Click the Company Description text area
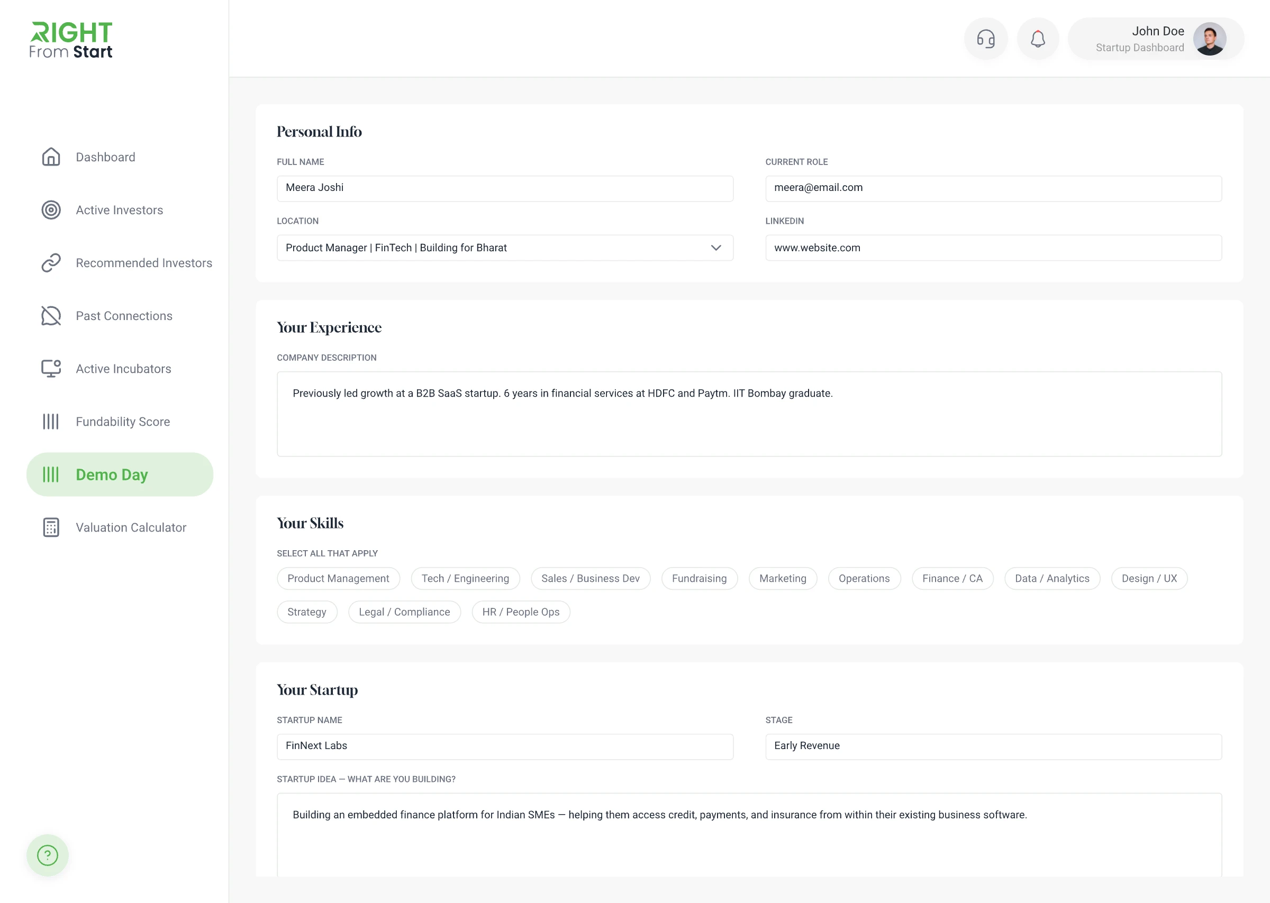Image resolution: width=1270 pixels, height=903 pixels. (x=749, y=414)
